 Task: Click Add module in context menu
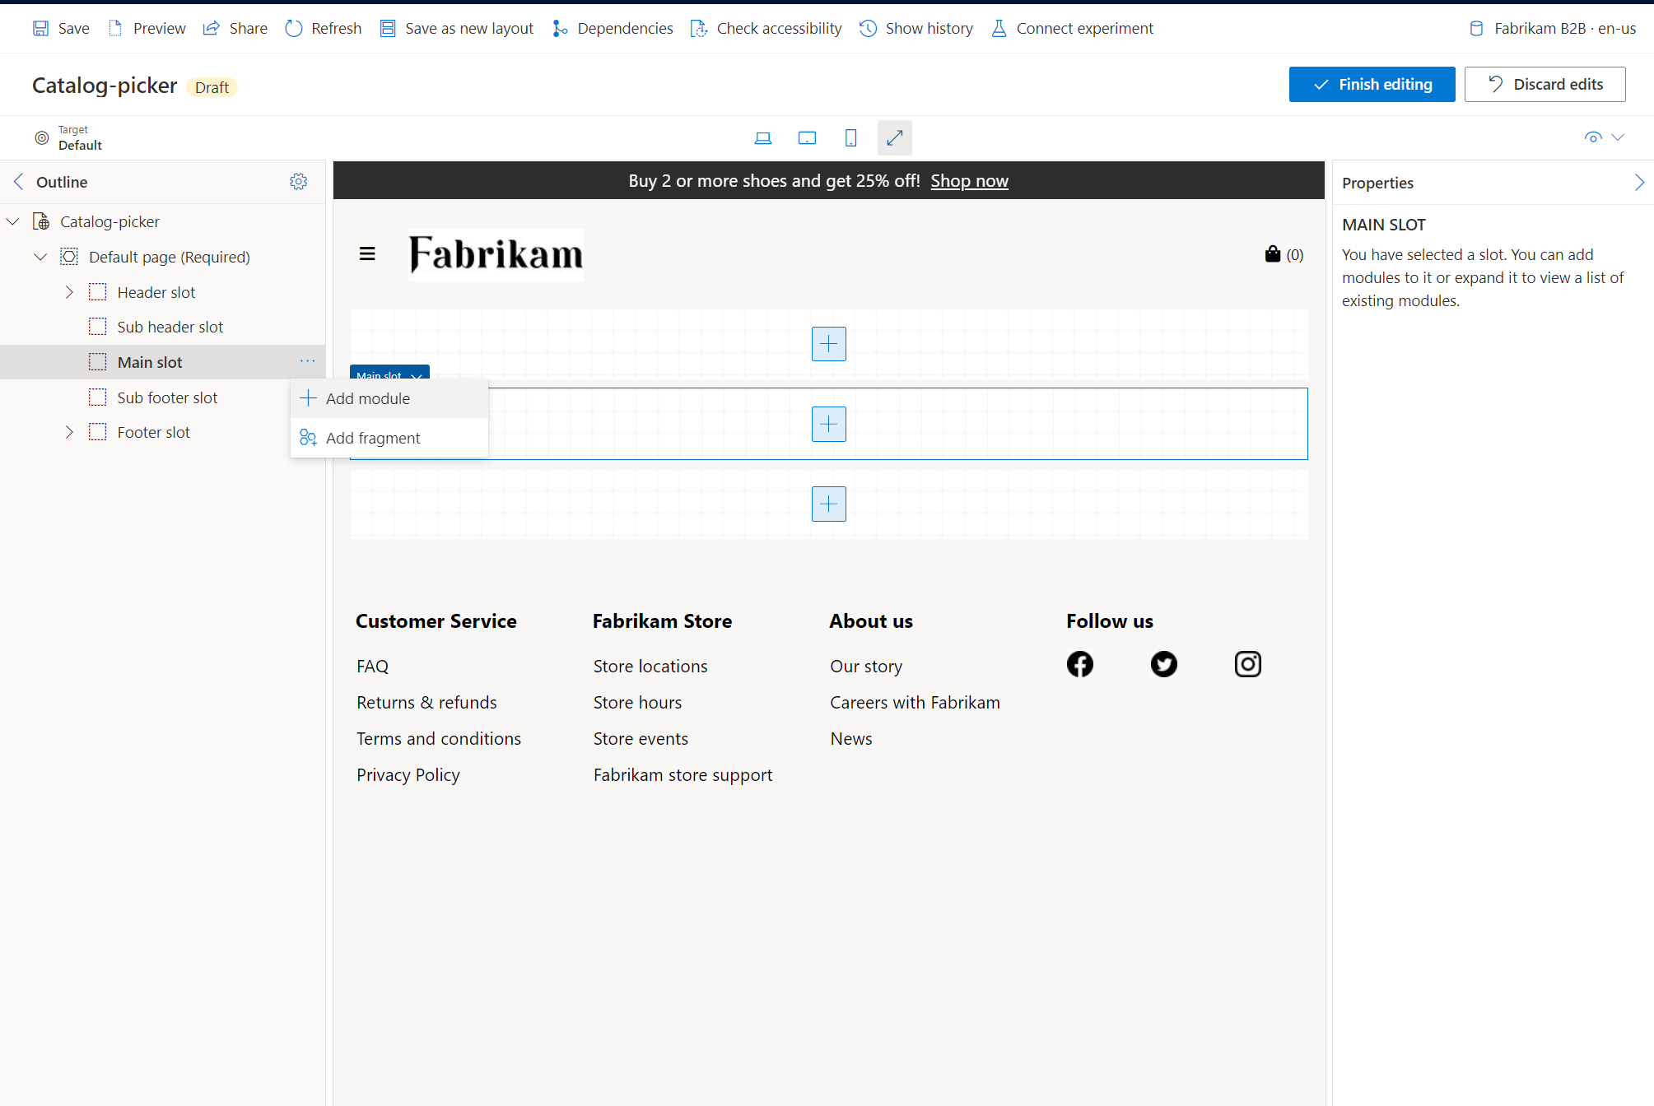pos(366,397)
